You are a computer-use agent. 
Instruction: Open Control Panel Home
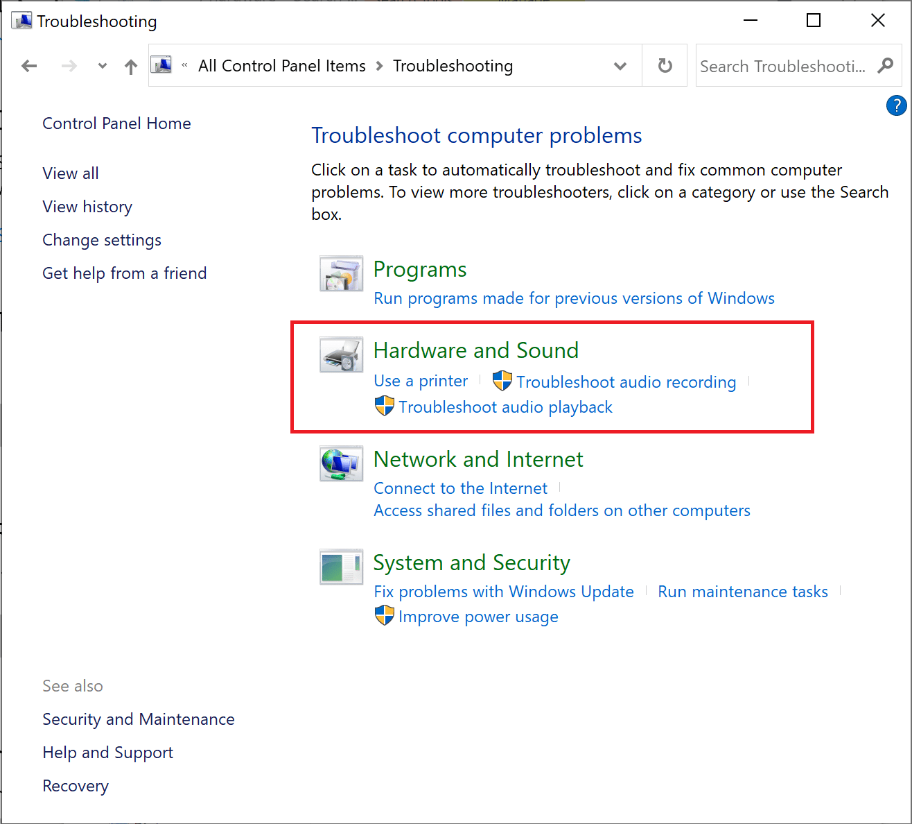coord(116,123)
